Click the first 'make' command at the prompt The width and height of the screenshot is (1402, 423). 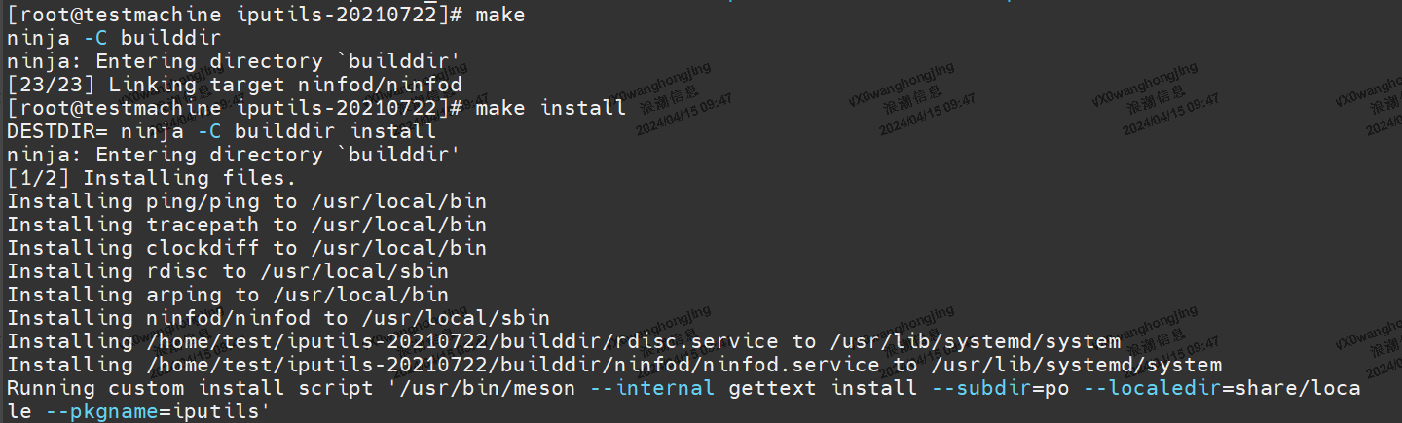pos(500,15)
